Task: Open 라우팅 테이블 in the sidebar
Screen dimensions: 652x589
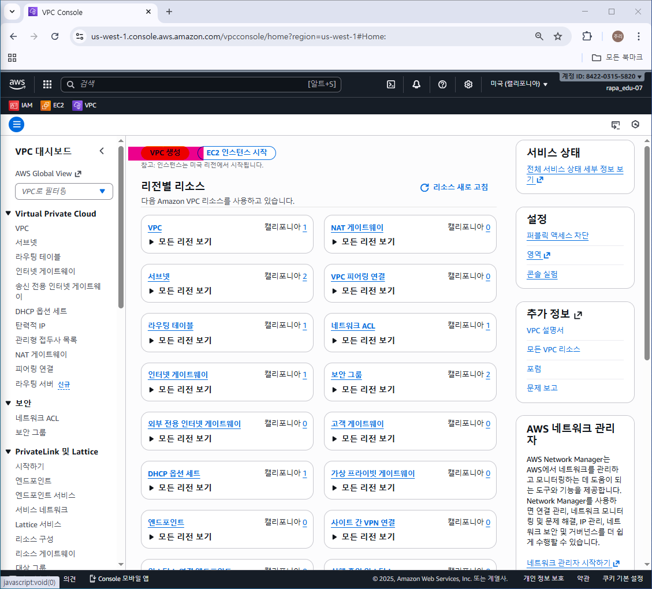Action: (x=38, y=257)
